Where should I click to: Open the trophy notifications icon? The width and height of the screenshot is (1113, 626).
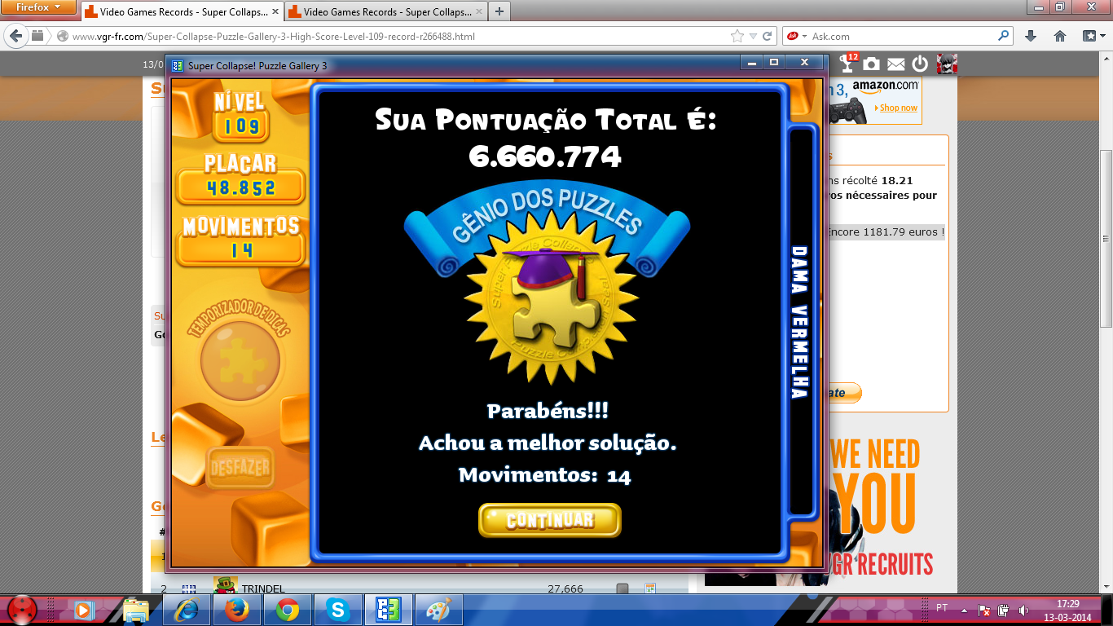pos(847,64)
